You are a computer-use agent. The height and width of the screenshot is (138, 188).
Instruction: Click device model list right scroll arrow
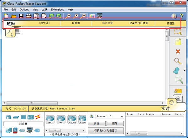(x=84, y=130)
